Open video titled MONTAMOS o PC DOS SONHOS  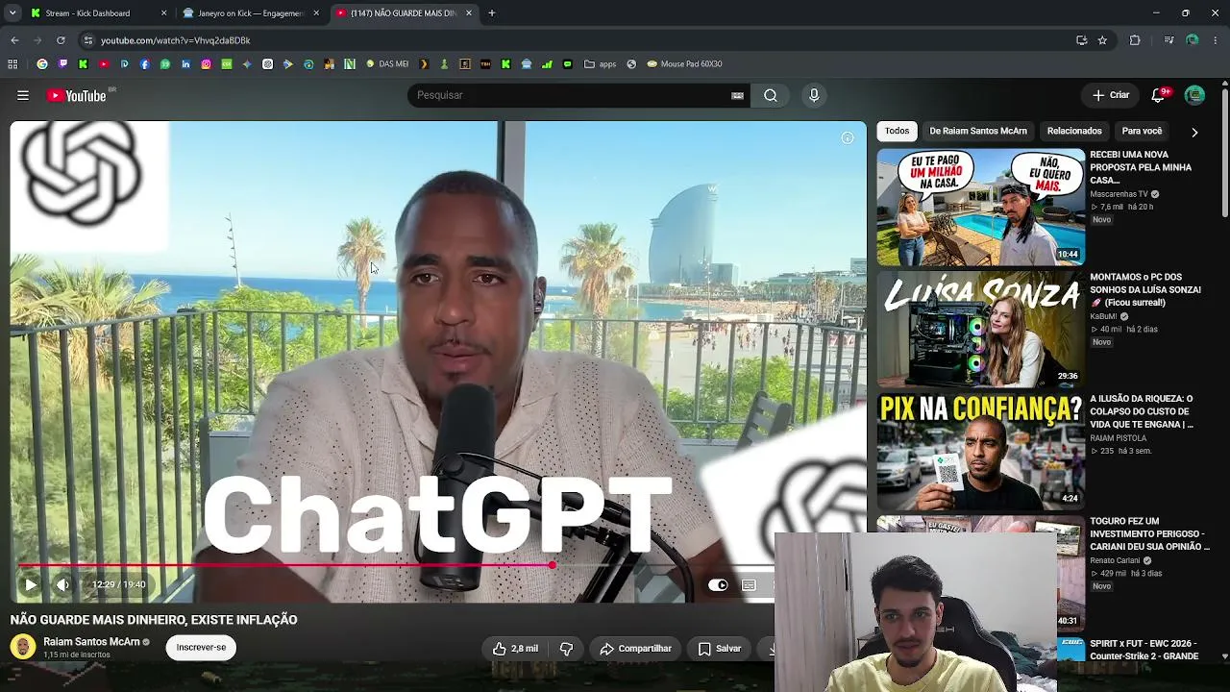pyautogui.click(x=1145, y=289)
